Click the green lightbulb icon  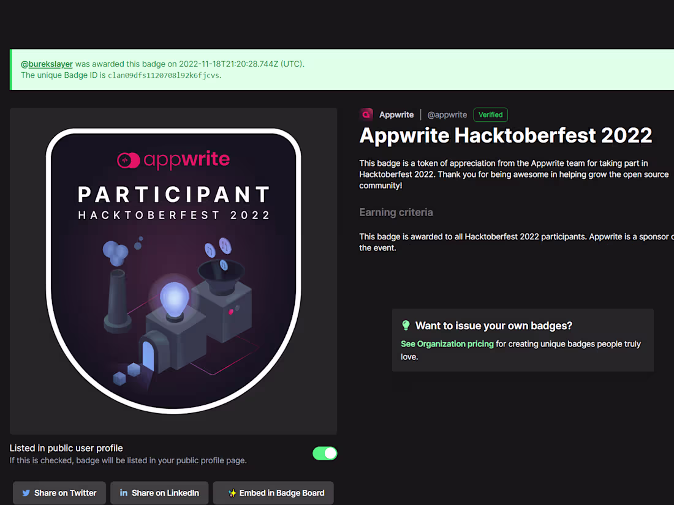[x=406, y=326]
